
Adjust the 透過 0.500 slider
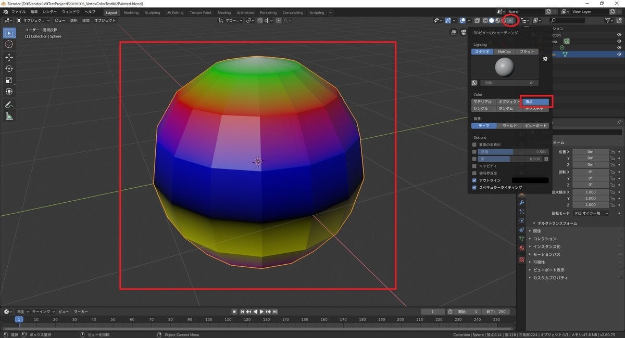(x=514, y=151)
